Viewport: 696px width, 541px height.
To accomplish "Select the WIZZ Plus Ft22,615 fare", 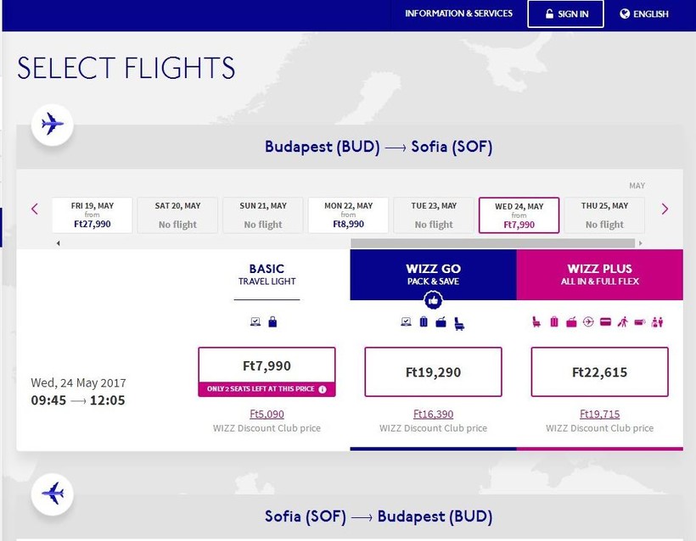I will point(599,371).
